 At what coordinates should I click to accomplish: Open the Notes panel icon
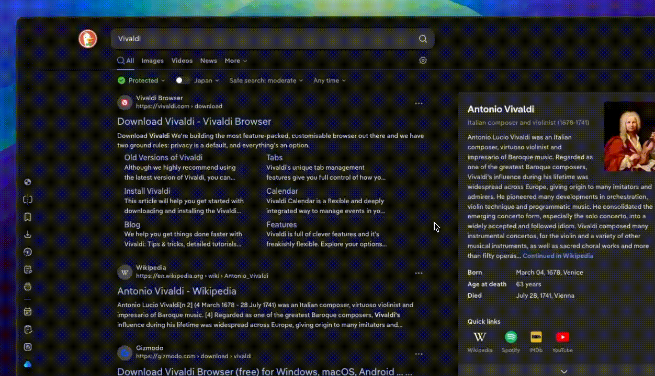pyautogui.click(x=28, y=269)
